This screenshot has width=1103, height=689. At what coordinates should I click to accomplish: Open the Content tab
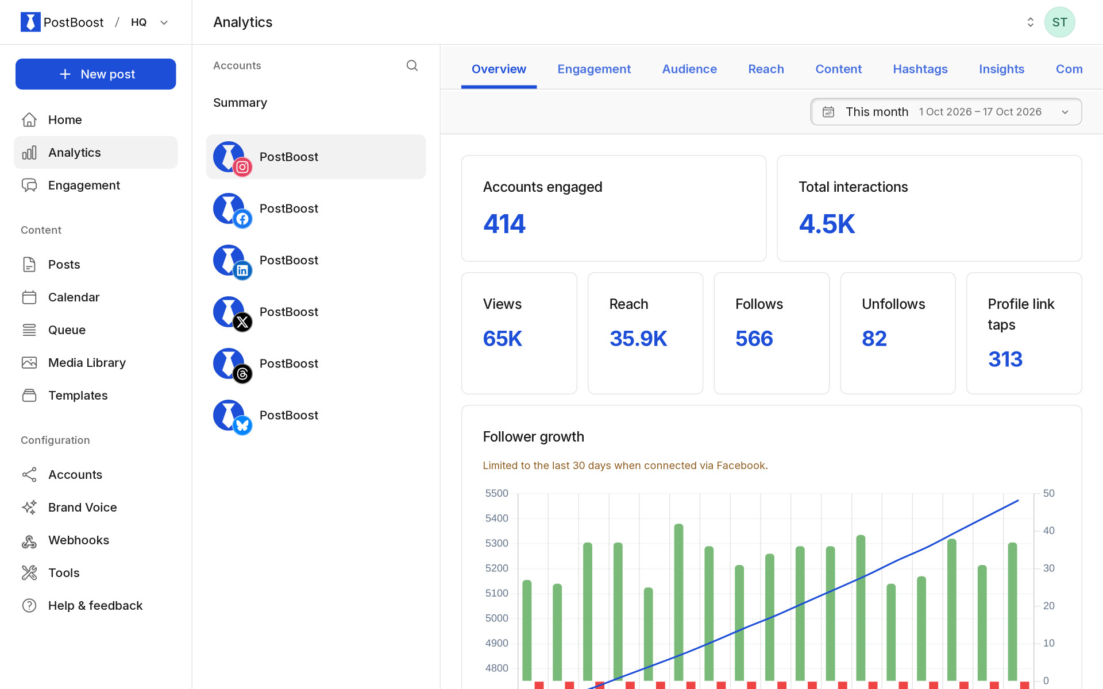(x=838, y=69)
